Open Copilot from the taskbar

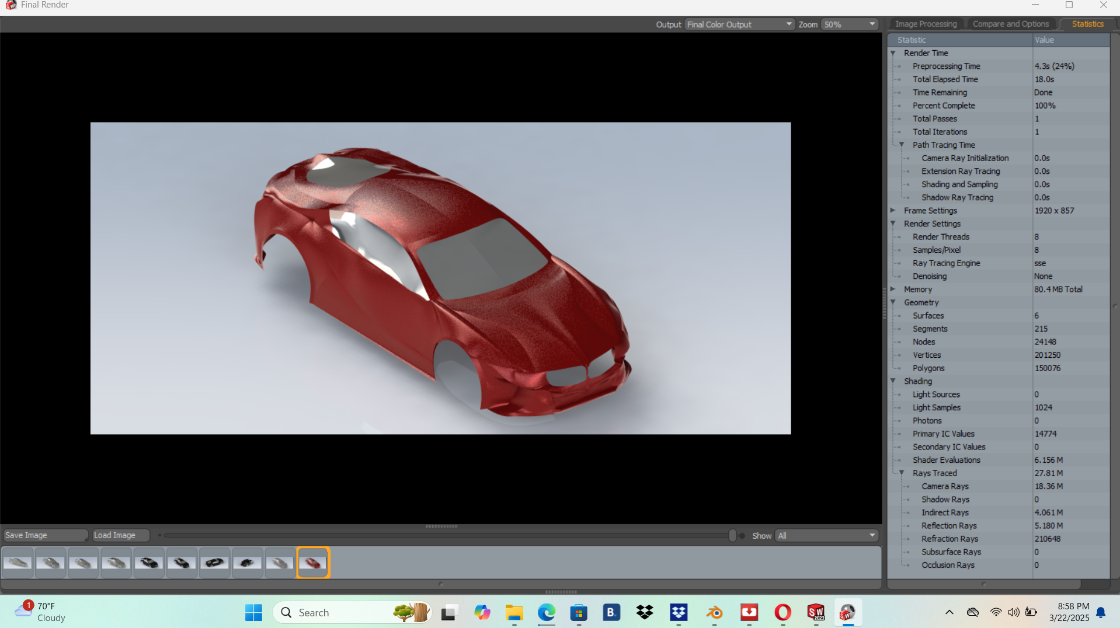tap(482, 612)
